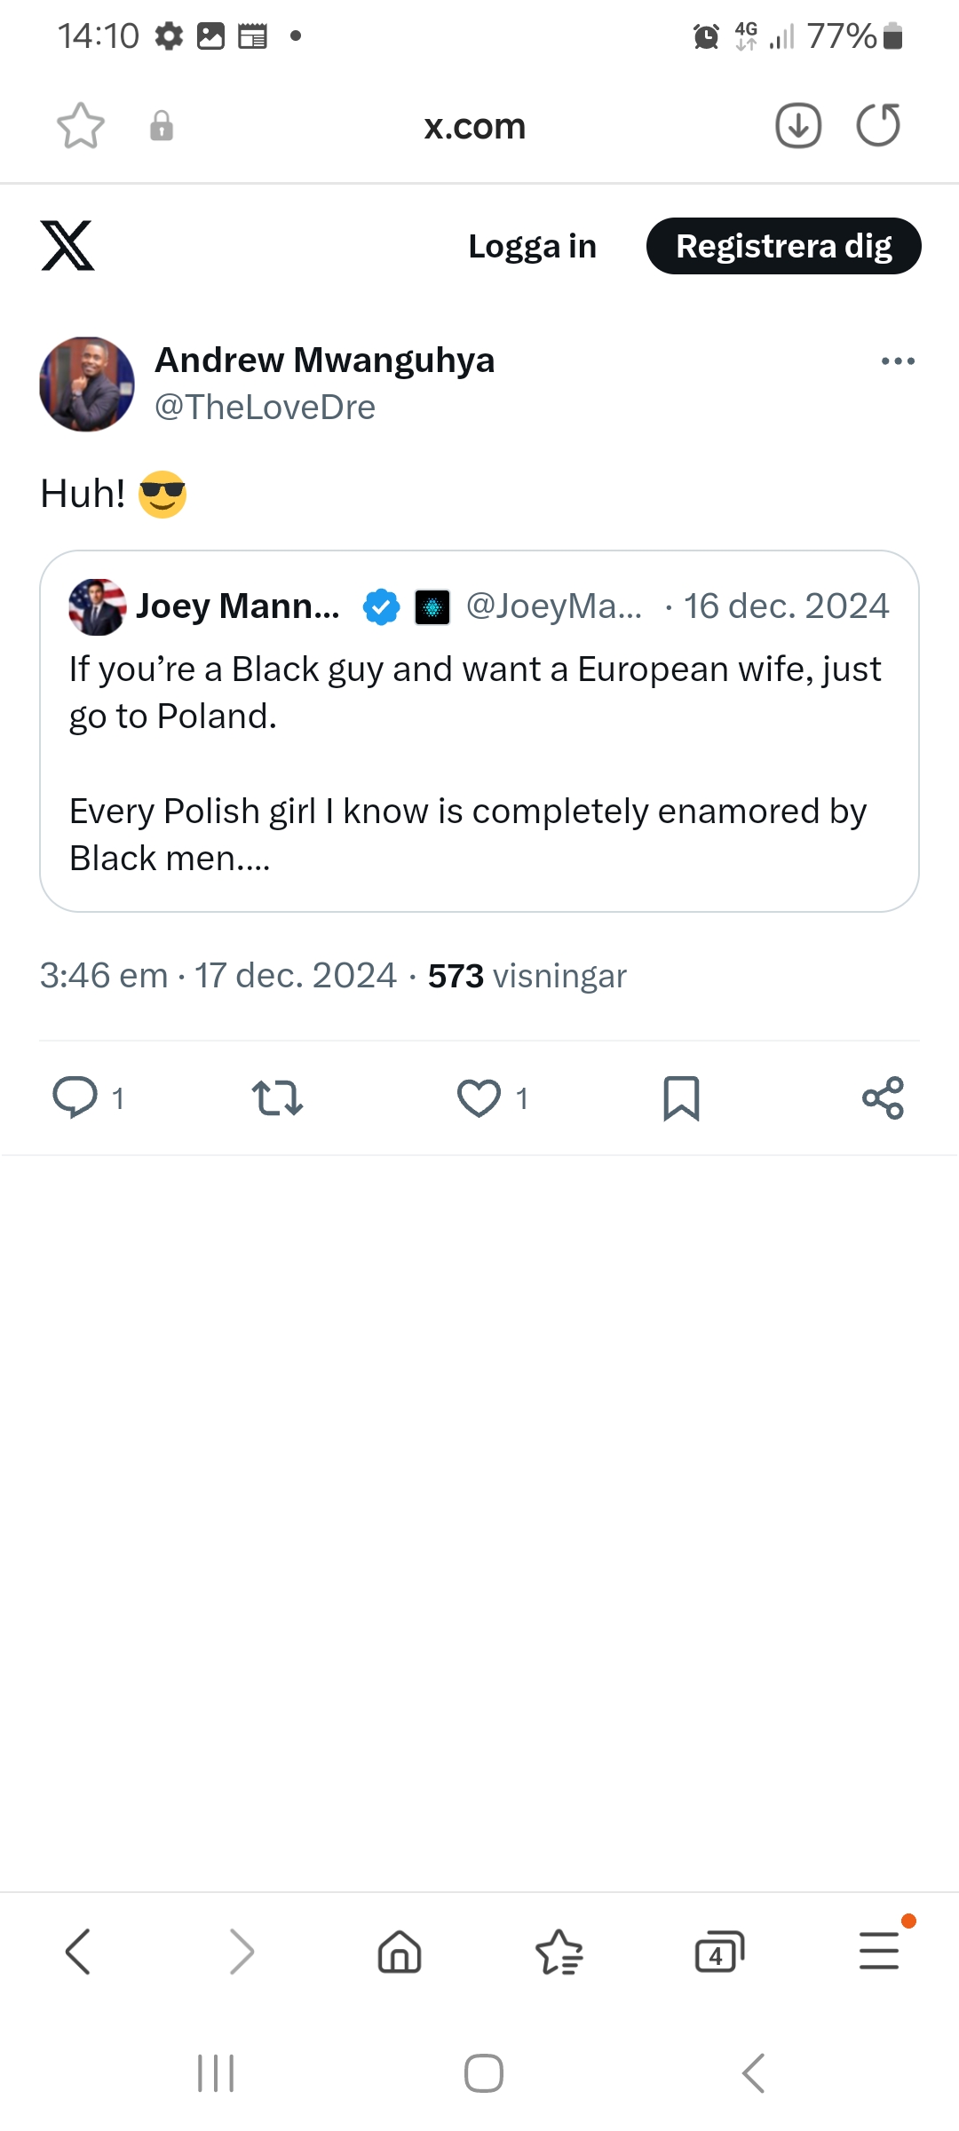The width and height of the screenshot is (959, 2131).
Task: Like the post with heart icon
Action: (479, 1097)
